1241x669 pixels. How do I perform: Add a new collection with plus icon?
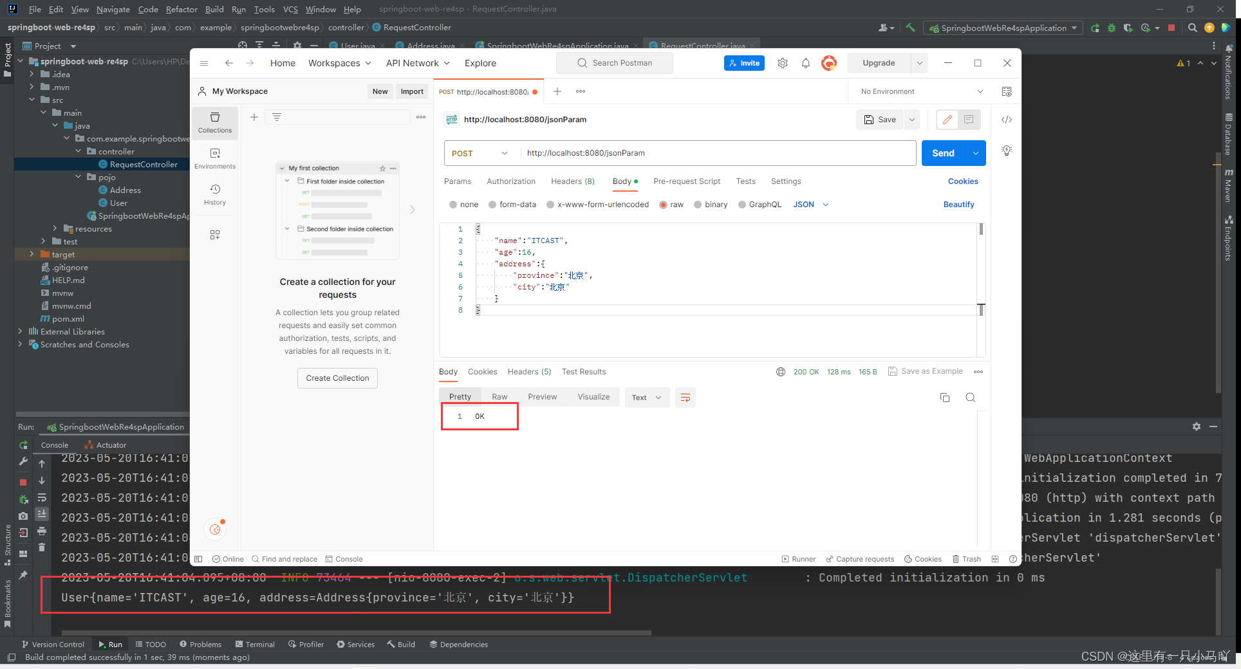(x=254, y=117)
